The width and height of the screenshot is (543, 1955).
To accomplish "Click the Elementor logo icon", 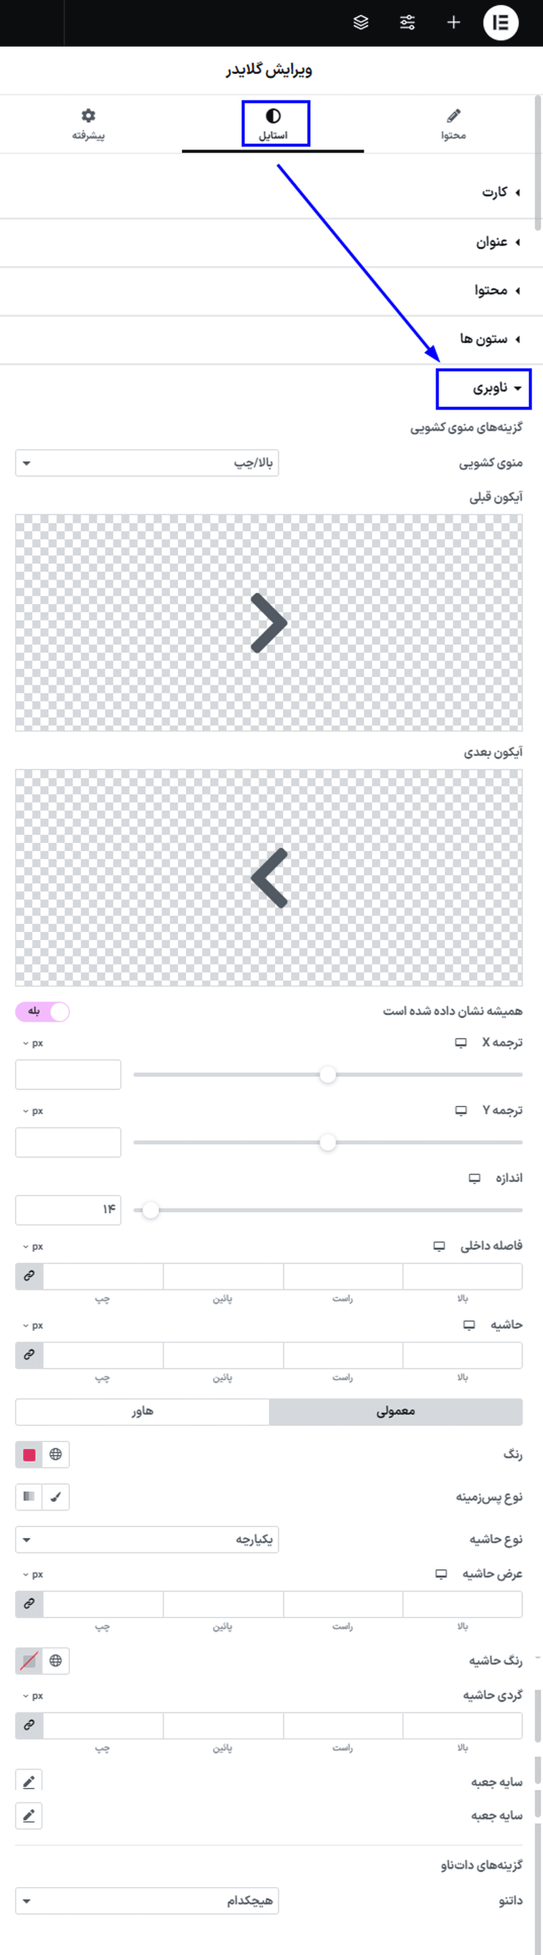I will (x=500, y=23).
